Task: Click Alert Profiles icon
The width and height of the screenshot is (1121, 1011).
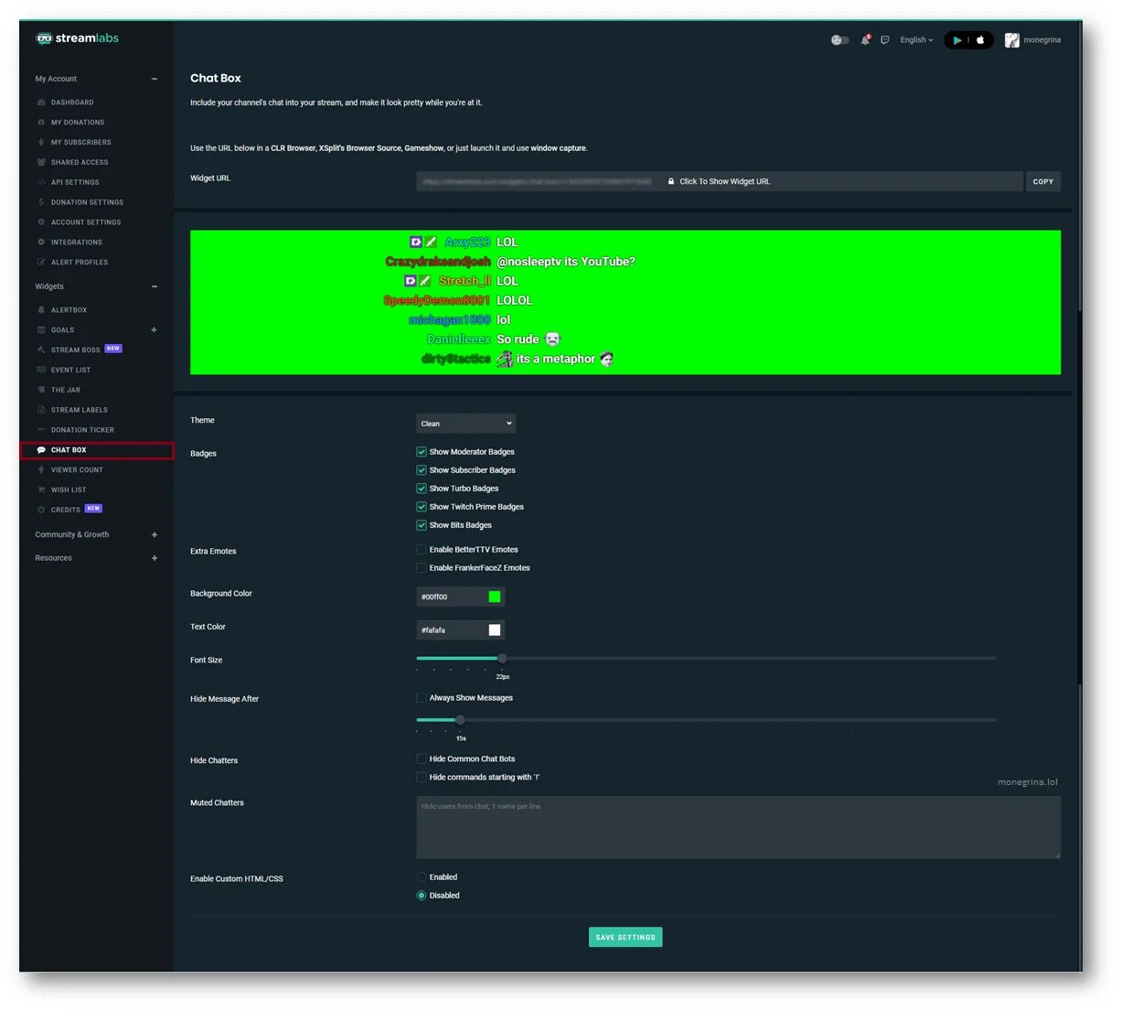Action: tap(41, 263)
